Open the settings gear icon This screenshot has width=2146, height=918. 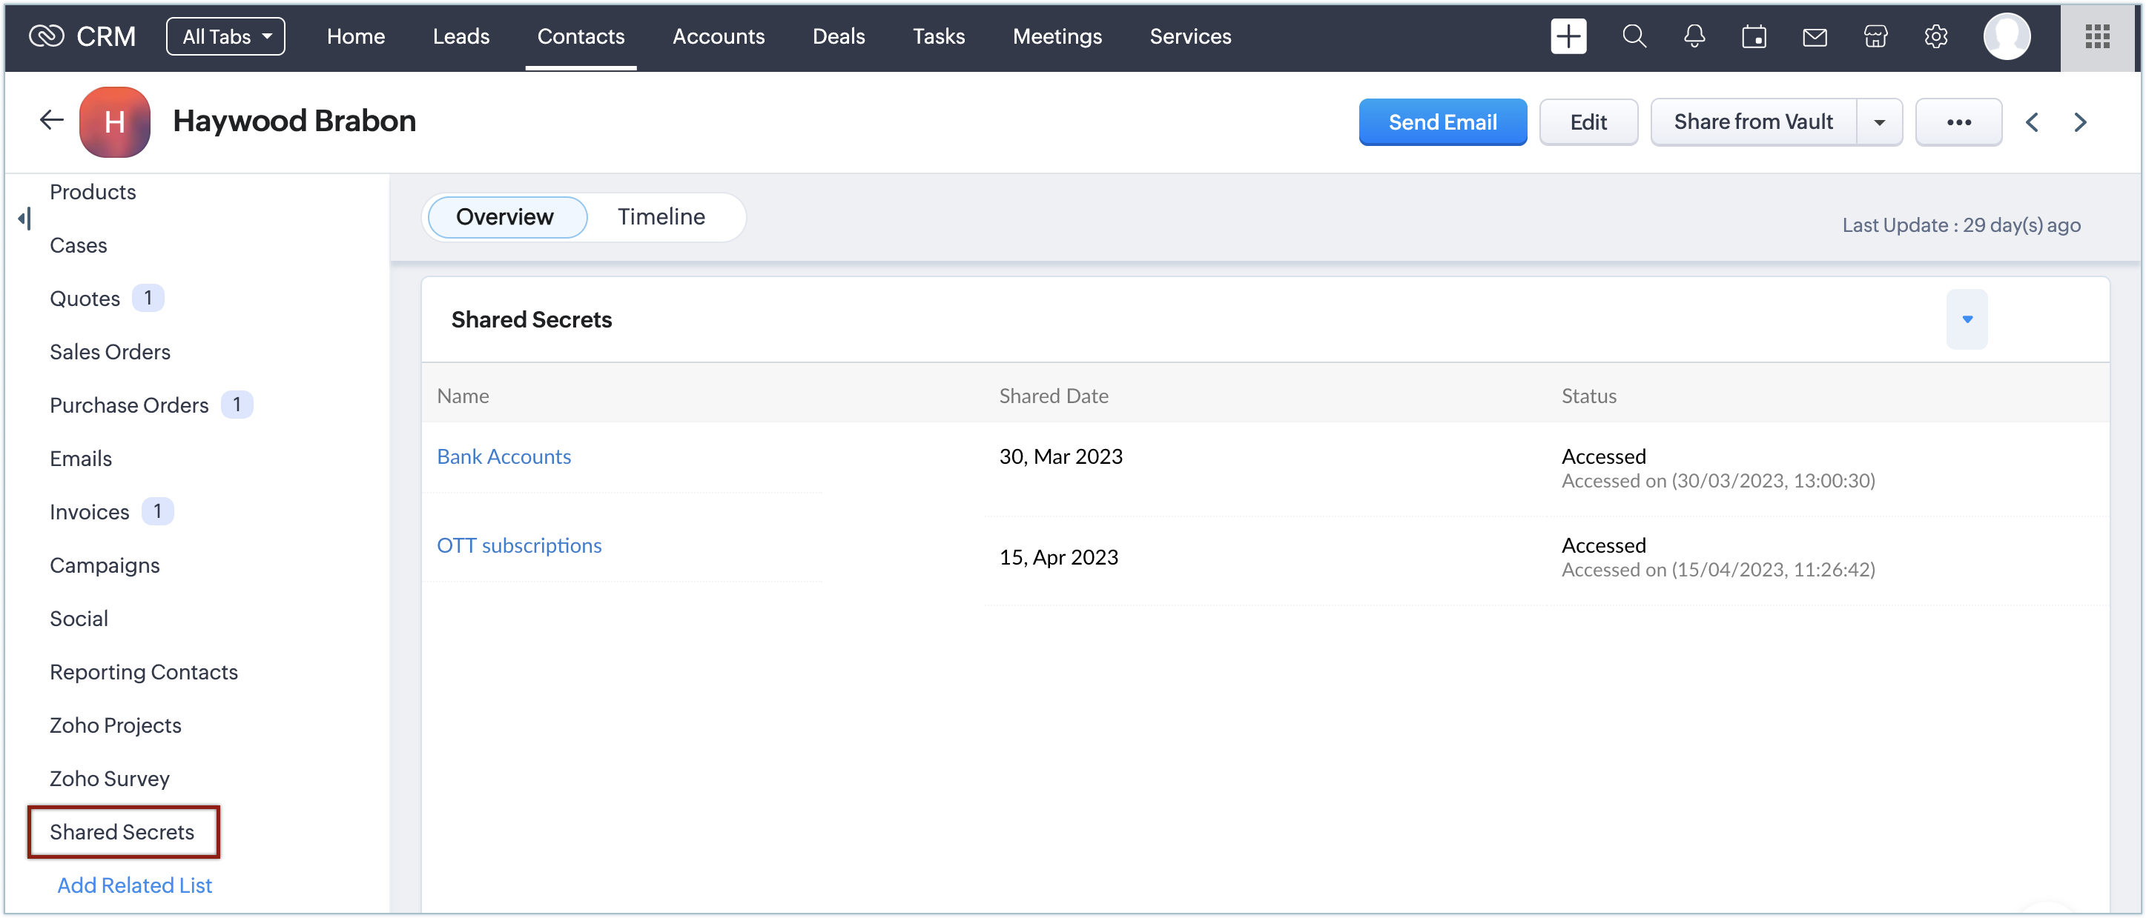click(1935, 36)
